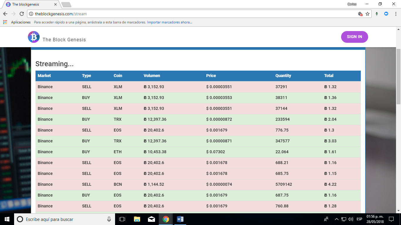
Task: Open a new tab next to blockgenesis
Action: [x=66, y=5]
